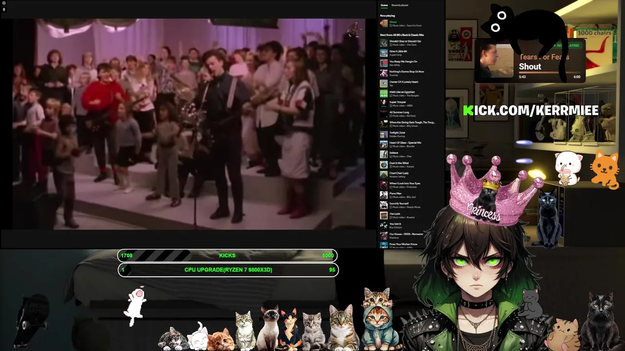Click the Piano Man album cover
This screenshot has height=351, width=625.
click(x=384, y=195)
